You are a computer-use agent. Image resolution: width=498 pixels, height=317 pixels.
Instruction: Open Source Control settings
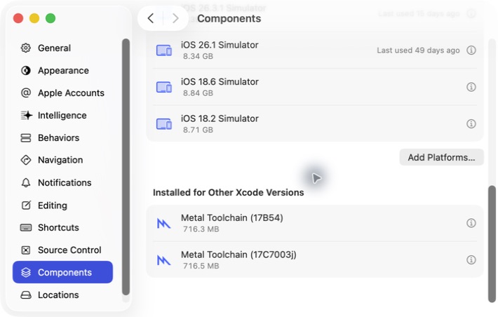[x=62, y=250]
